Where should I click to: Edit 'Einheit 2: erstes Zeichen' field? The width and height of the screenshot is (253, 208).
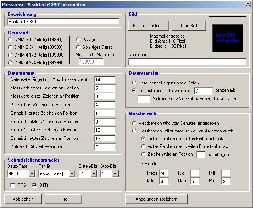(x=105, y=130)
